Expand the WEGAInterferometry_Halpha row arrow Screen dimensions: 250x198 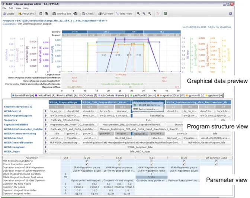(x=46, y=129)
